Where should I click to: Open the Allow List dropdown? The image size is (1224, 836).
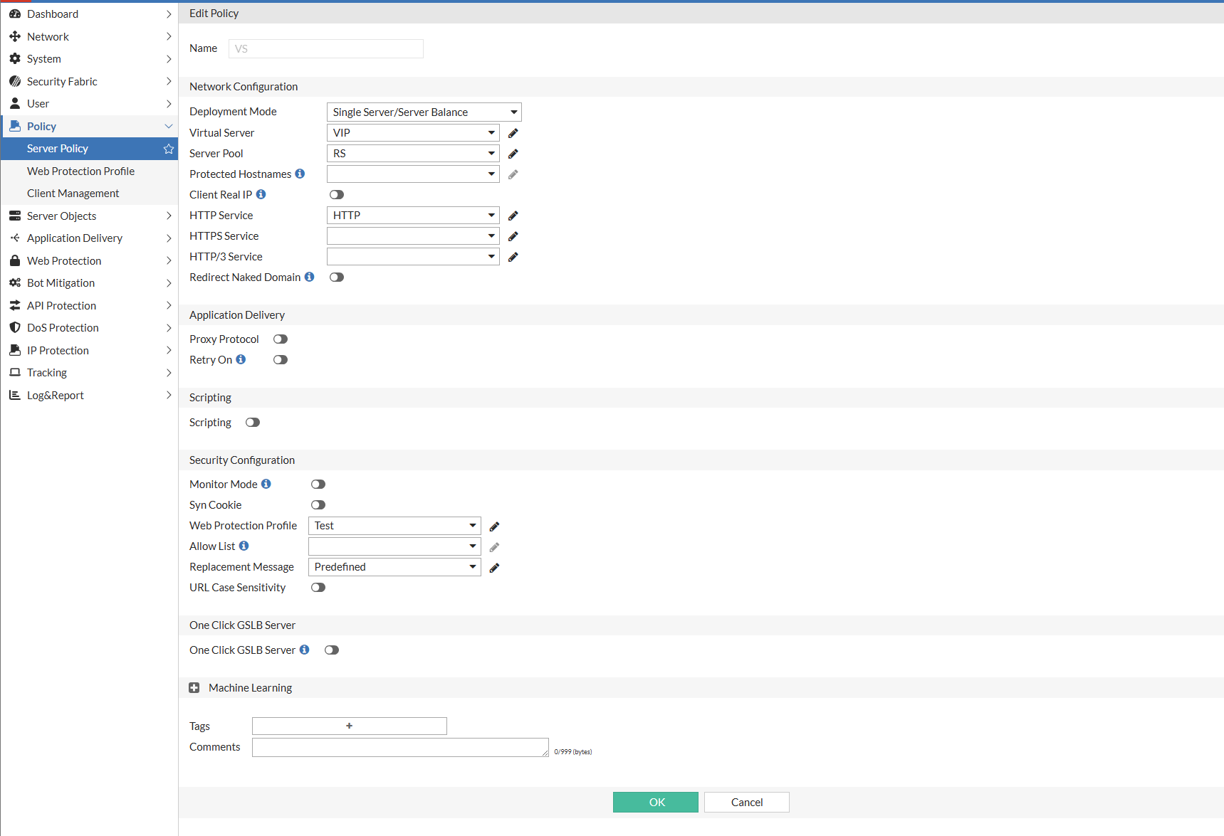pyautogui.click(x=394, y=546)
